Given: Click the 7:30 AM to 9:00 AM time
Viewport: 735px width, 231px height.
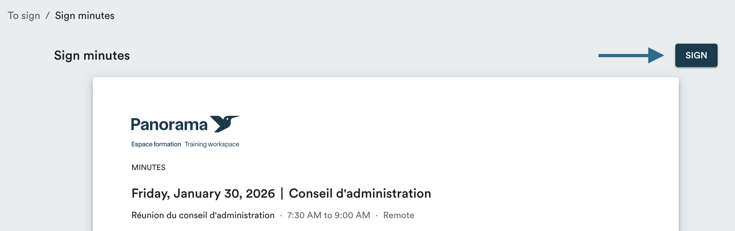Looking at the screenshot, I should [329, 215].
